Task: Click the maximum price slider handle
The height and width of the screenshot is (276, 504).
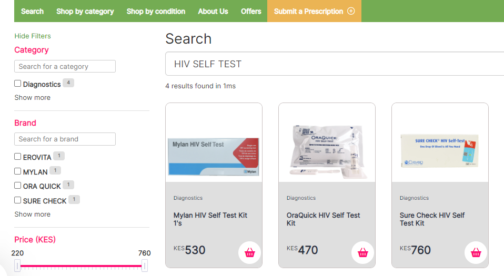Action: (x=145, y=265)
